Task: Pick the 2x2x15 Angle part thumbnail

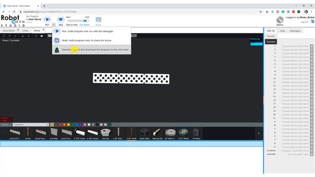Action: (66, 133)
